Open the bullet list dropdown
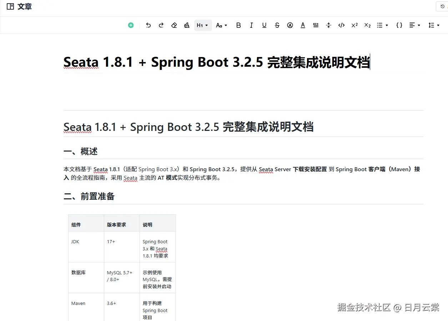 pos(382,25)
